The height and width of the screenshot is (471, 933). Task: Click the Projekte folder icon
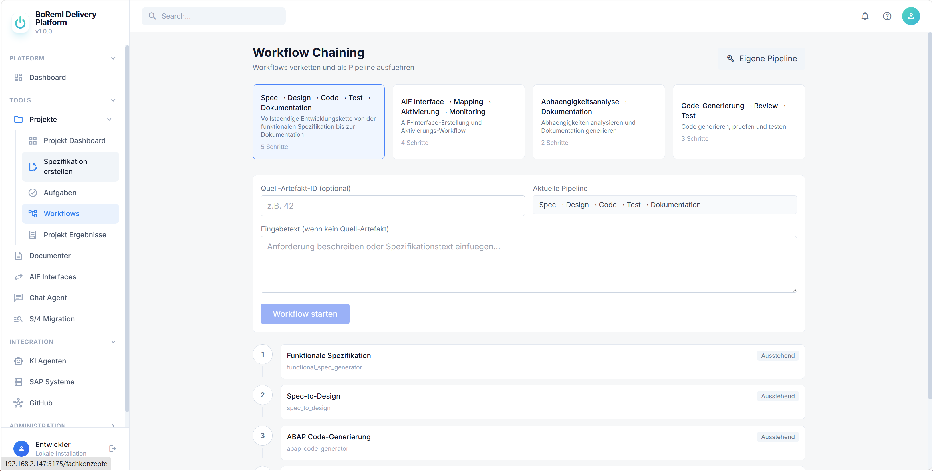point(19,120)
